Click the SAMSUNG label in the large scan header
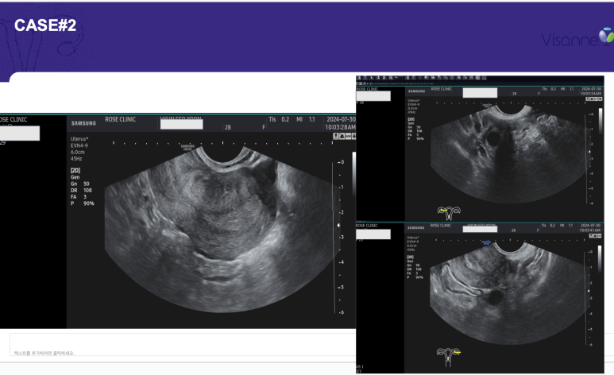Viewport: 614px width, 375px height. (83, 123)
